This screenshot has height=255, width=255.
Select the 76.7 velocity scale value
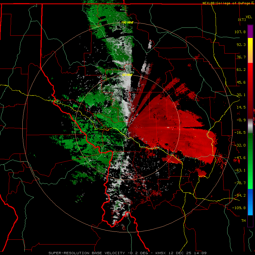pos(241,57)
